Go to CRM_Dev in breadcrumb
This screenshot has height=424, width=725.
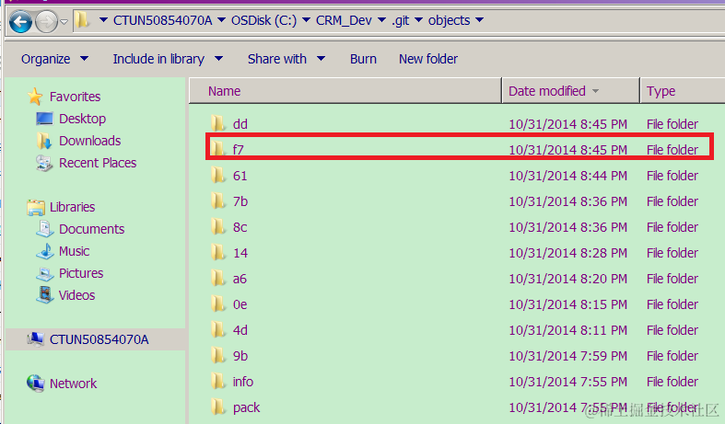pos(344,20)
